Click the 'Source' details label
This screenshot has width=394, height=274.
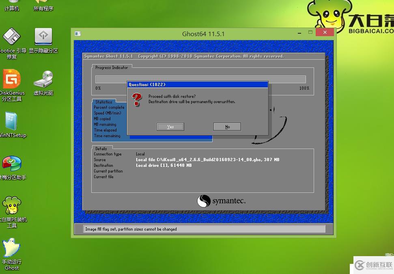pos(99,160)
